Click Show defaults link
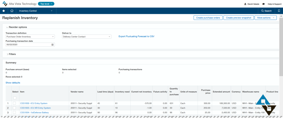283x120 pixels. [x=13, y=83]
